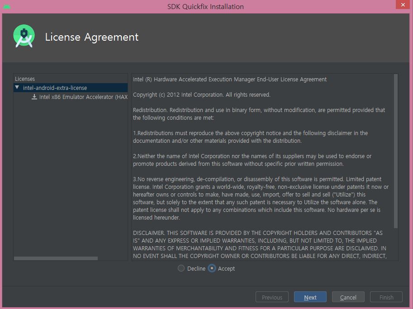Screen dimensions: 413x309
Task: Click the license text vertical scrollbar
Action: point(396,151)
